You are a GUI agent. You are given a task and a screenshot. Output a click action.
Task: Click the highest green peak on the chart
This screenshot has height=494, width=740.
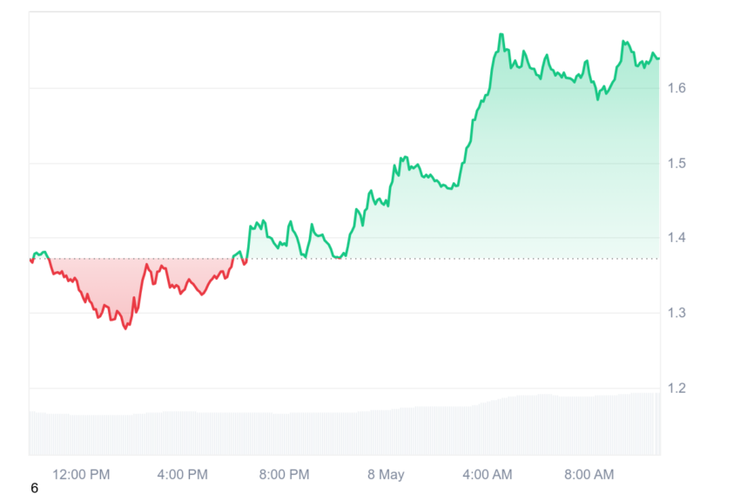(501, 35)
